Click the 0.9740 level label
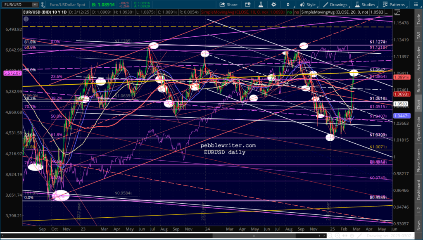 click(378, 178)
